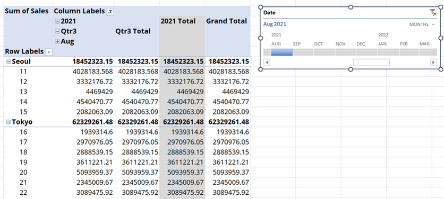Select 3089475.92 in the Aug column
Image resolution: width=444 pixels, height=199 pixels.
95,193
